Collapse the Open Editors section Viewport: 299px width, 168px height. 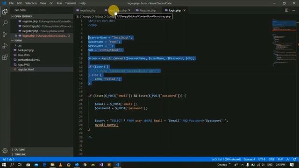42,17
